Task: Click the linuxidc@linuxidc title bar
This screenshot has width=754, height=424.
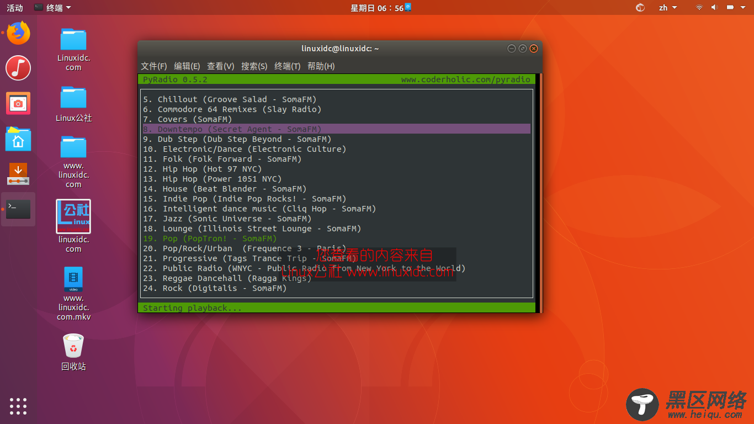Action: pos(340,49)
